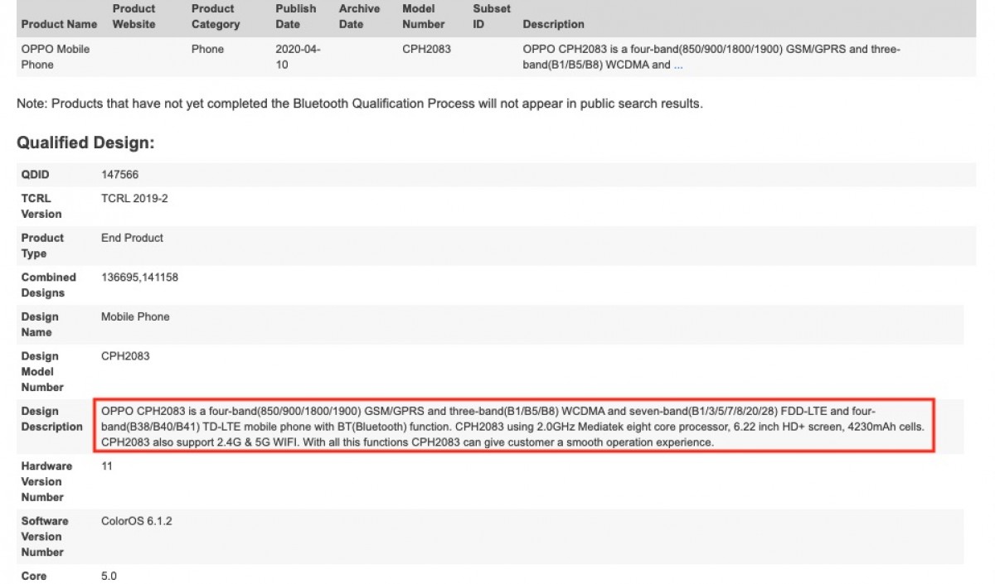This screenshot has height=584, width=995.
Task: Select the OPPO Mobile Phone product name cell
Action: (x=56, y=56)
